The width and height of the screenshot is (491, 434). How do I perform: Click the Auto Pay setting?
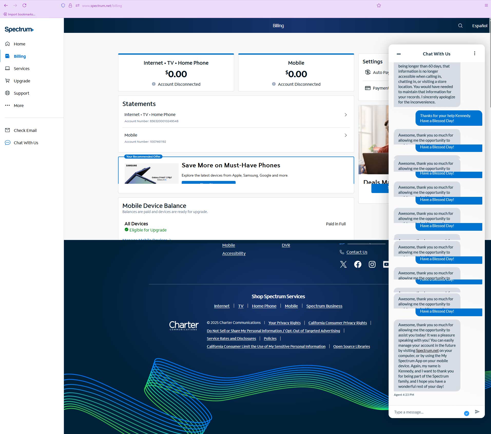[377, 72]
